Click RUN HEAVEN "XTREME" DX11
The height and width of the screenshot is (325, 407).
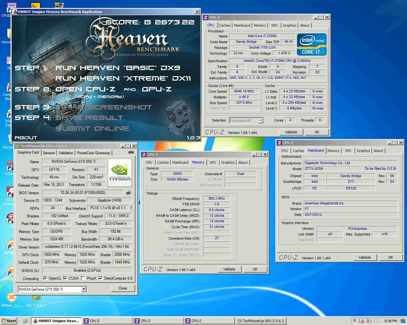click(x=123, y=78)
